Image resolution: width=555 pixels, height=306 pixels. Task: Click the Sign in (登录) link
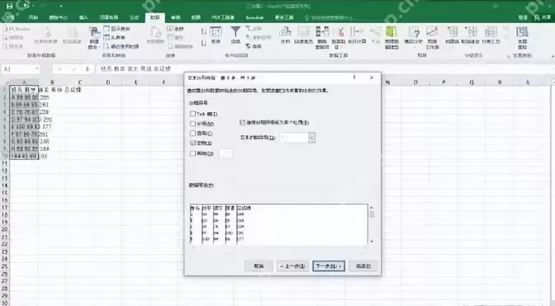[x=523, y=17]
